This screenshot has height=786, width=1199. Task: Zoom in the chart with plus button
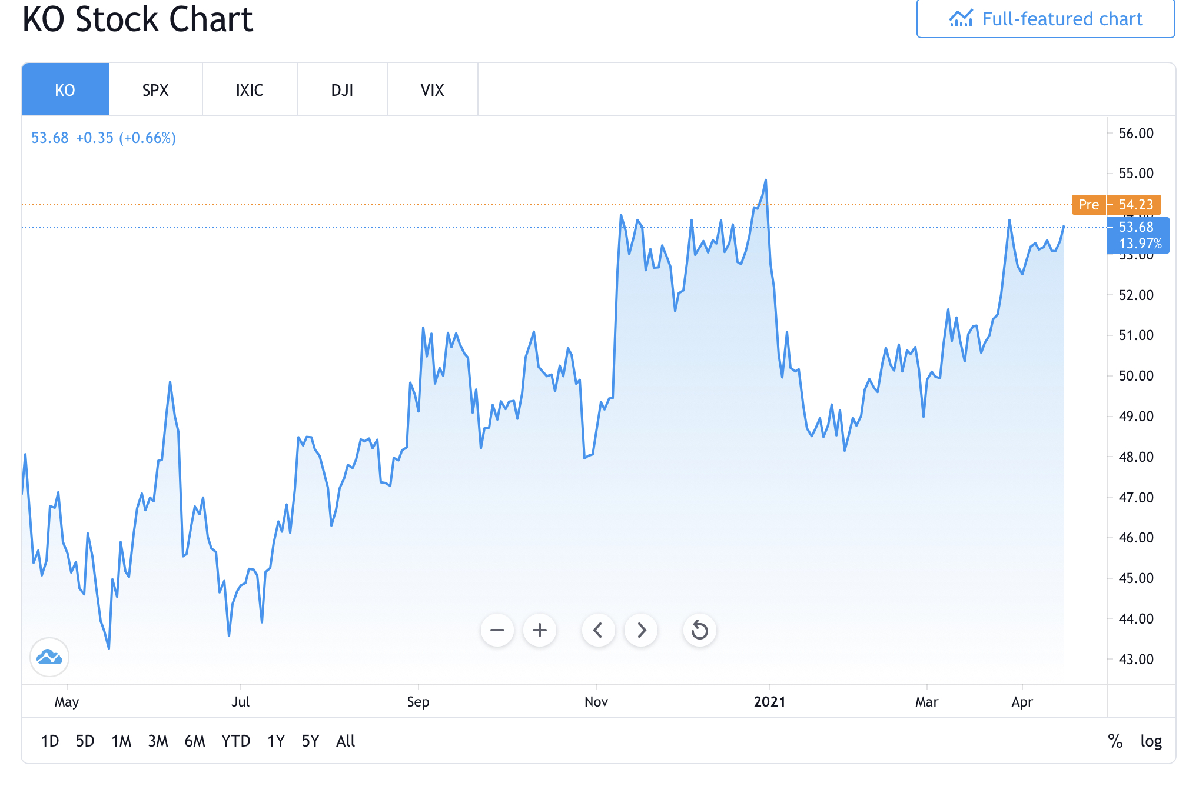(540, 630)
